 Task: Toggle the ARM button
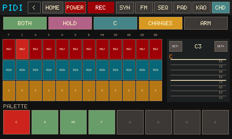[x=206, y=23]
